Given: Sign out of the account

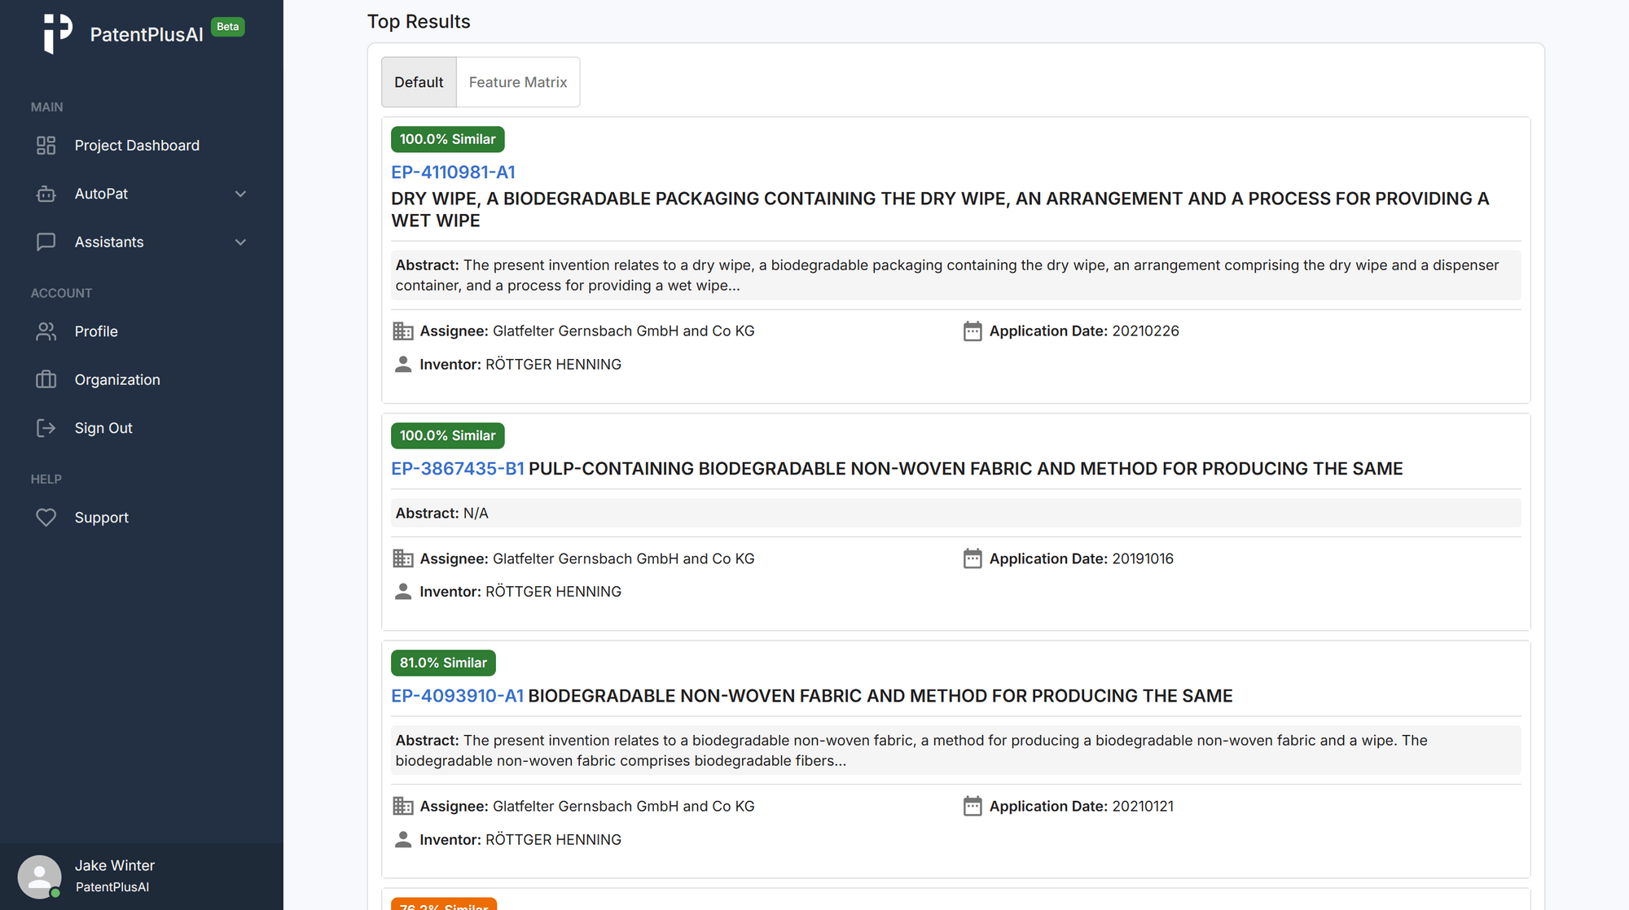Looking at the screenshot, I should click(x=103, y=428).
